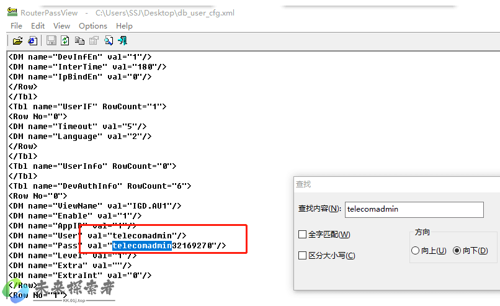Select the 向下 search direction radio button
This screenshot has width=500, height=306.
[457, 251]
